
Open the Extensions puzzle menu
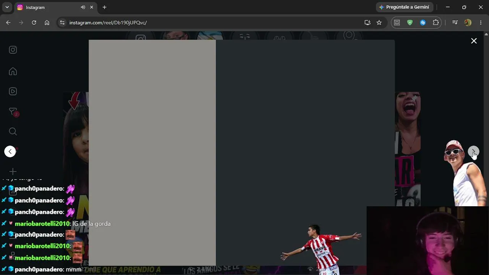[x=436, y=23]
